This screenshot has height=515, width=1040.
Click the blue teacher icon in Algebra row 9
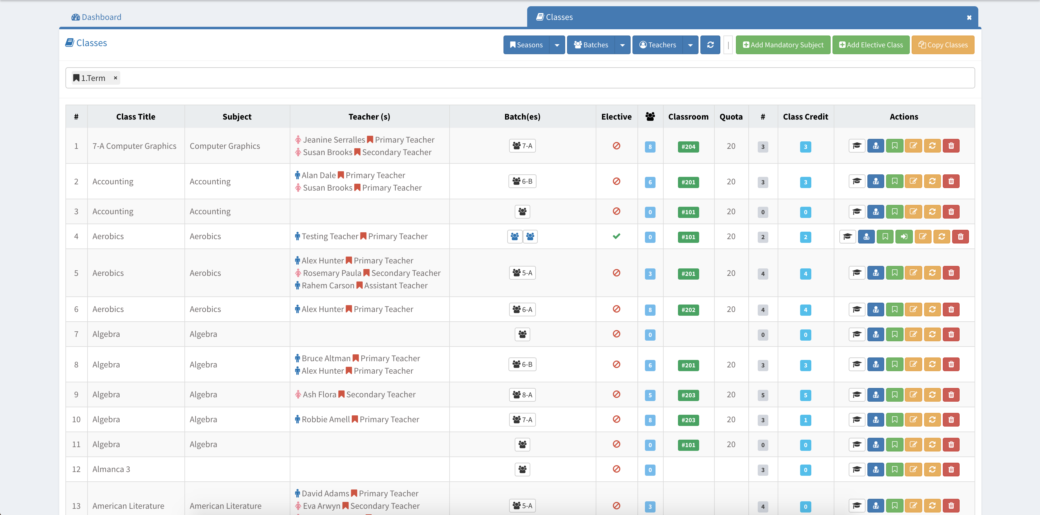click(876, 395)
